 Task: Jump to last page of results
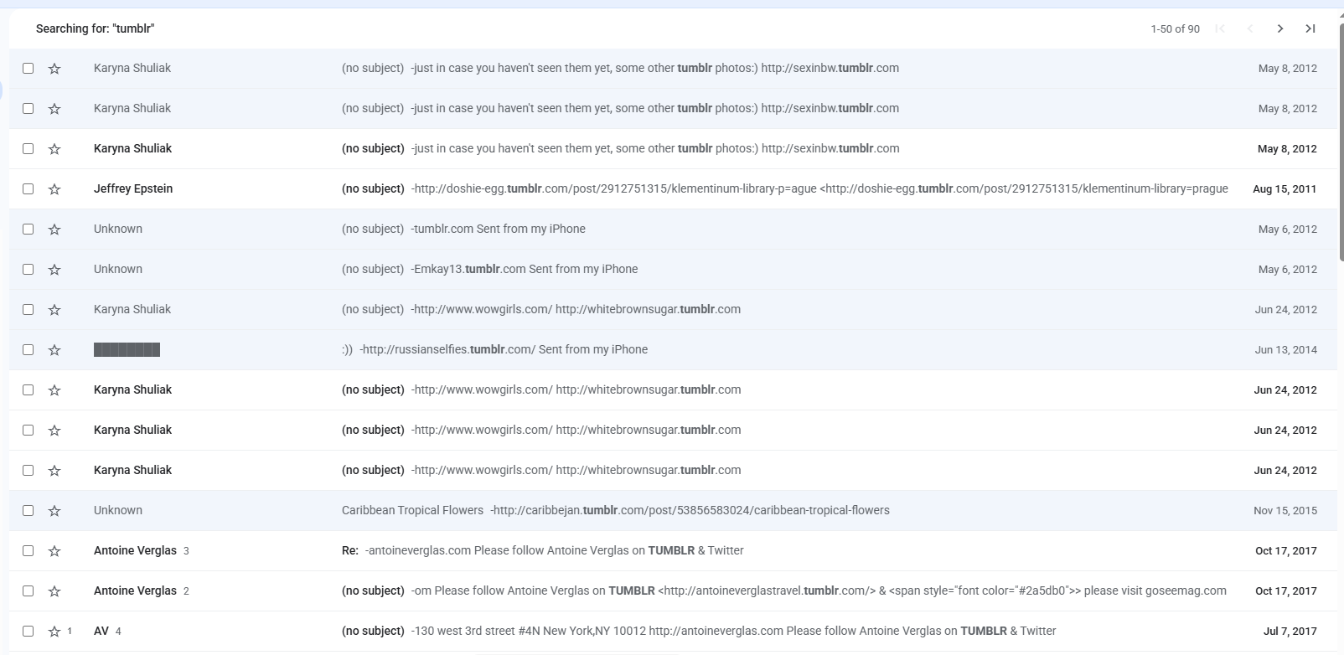(x=1310, y=28)
